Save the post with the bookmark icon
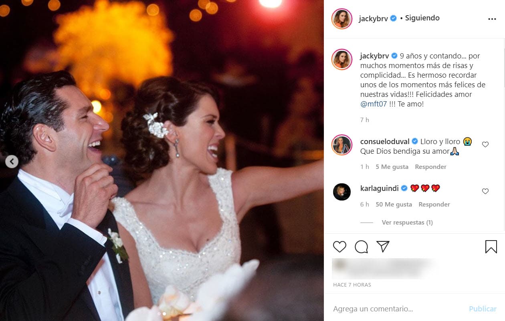 [x=491, y=247]
